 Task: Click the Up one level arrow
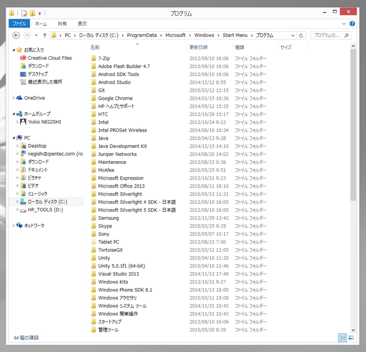click(x=45, y=36)
